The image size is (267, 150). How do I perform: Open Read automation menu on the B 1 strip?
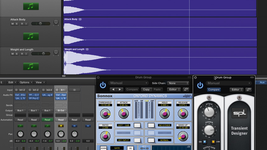pyautogui.click(x=61, y=120)
